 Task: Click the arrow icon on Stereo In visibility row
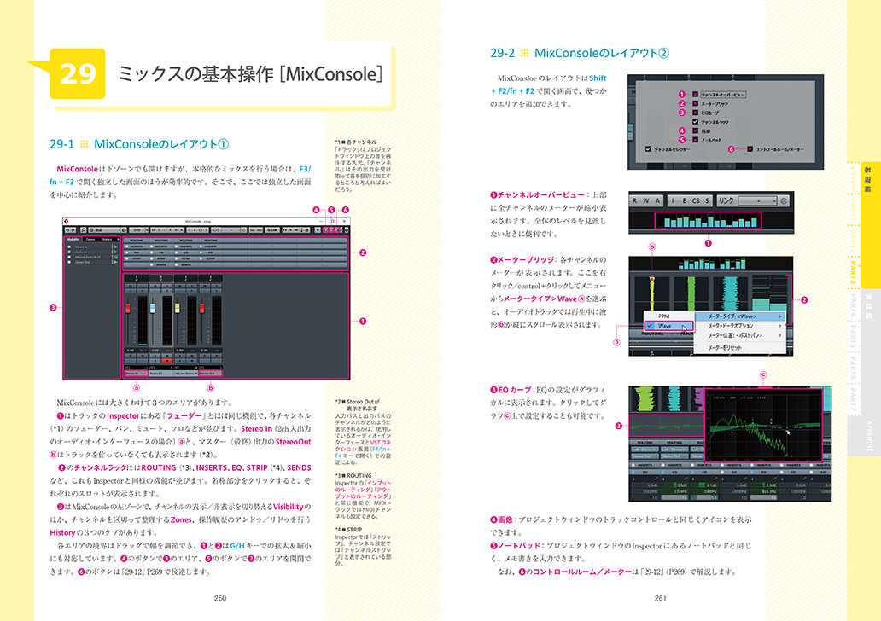(116, 247)
